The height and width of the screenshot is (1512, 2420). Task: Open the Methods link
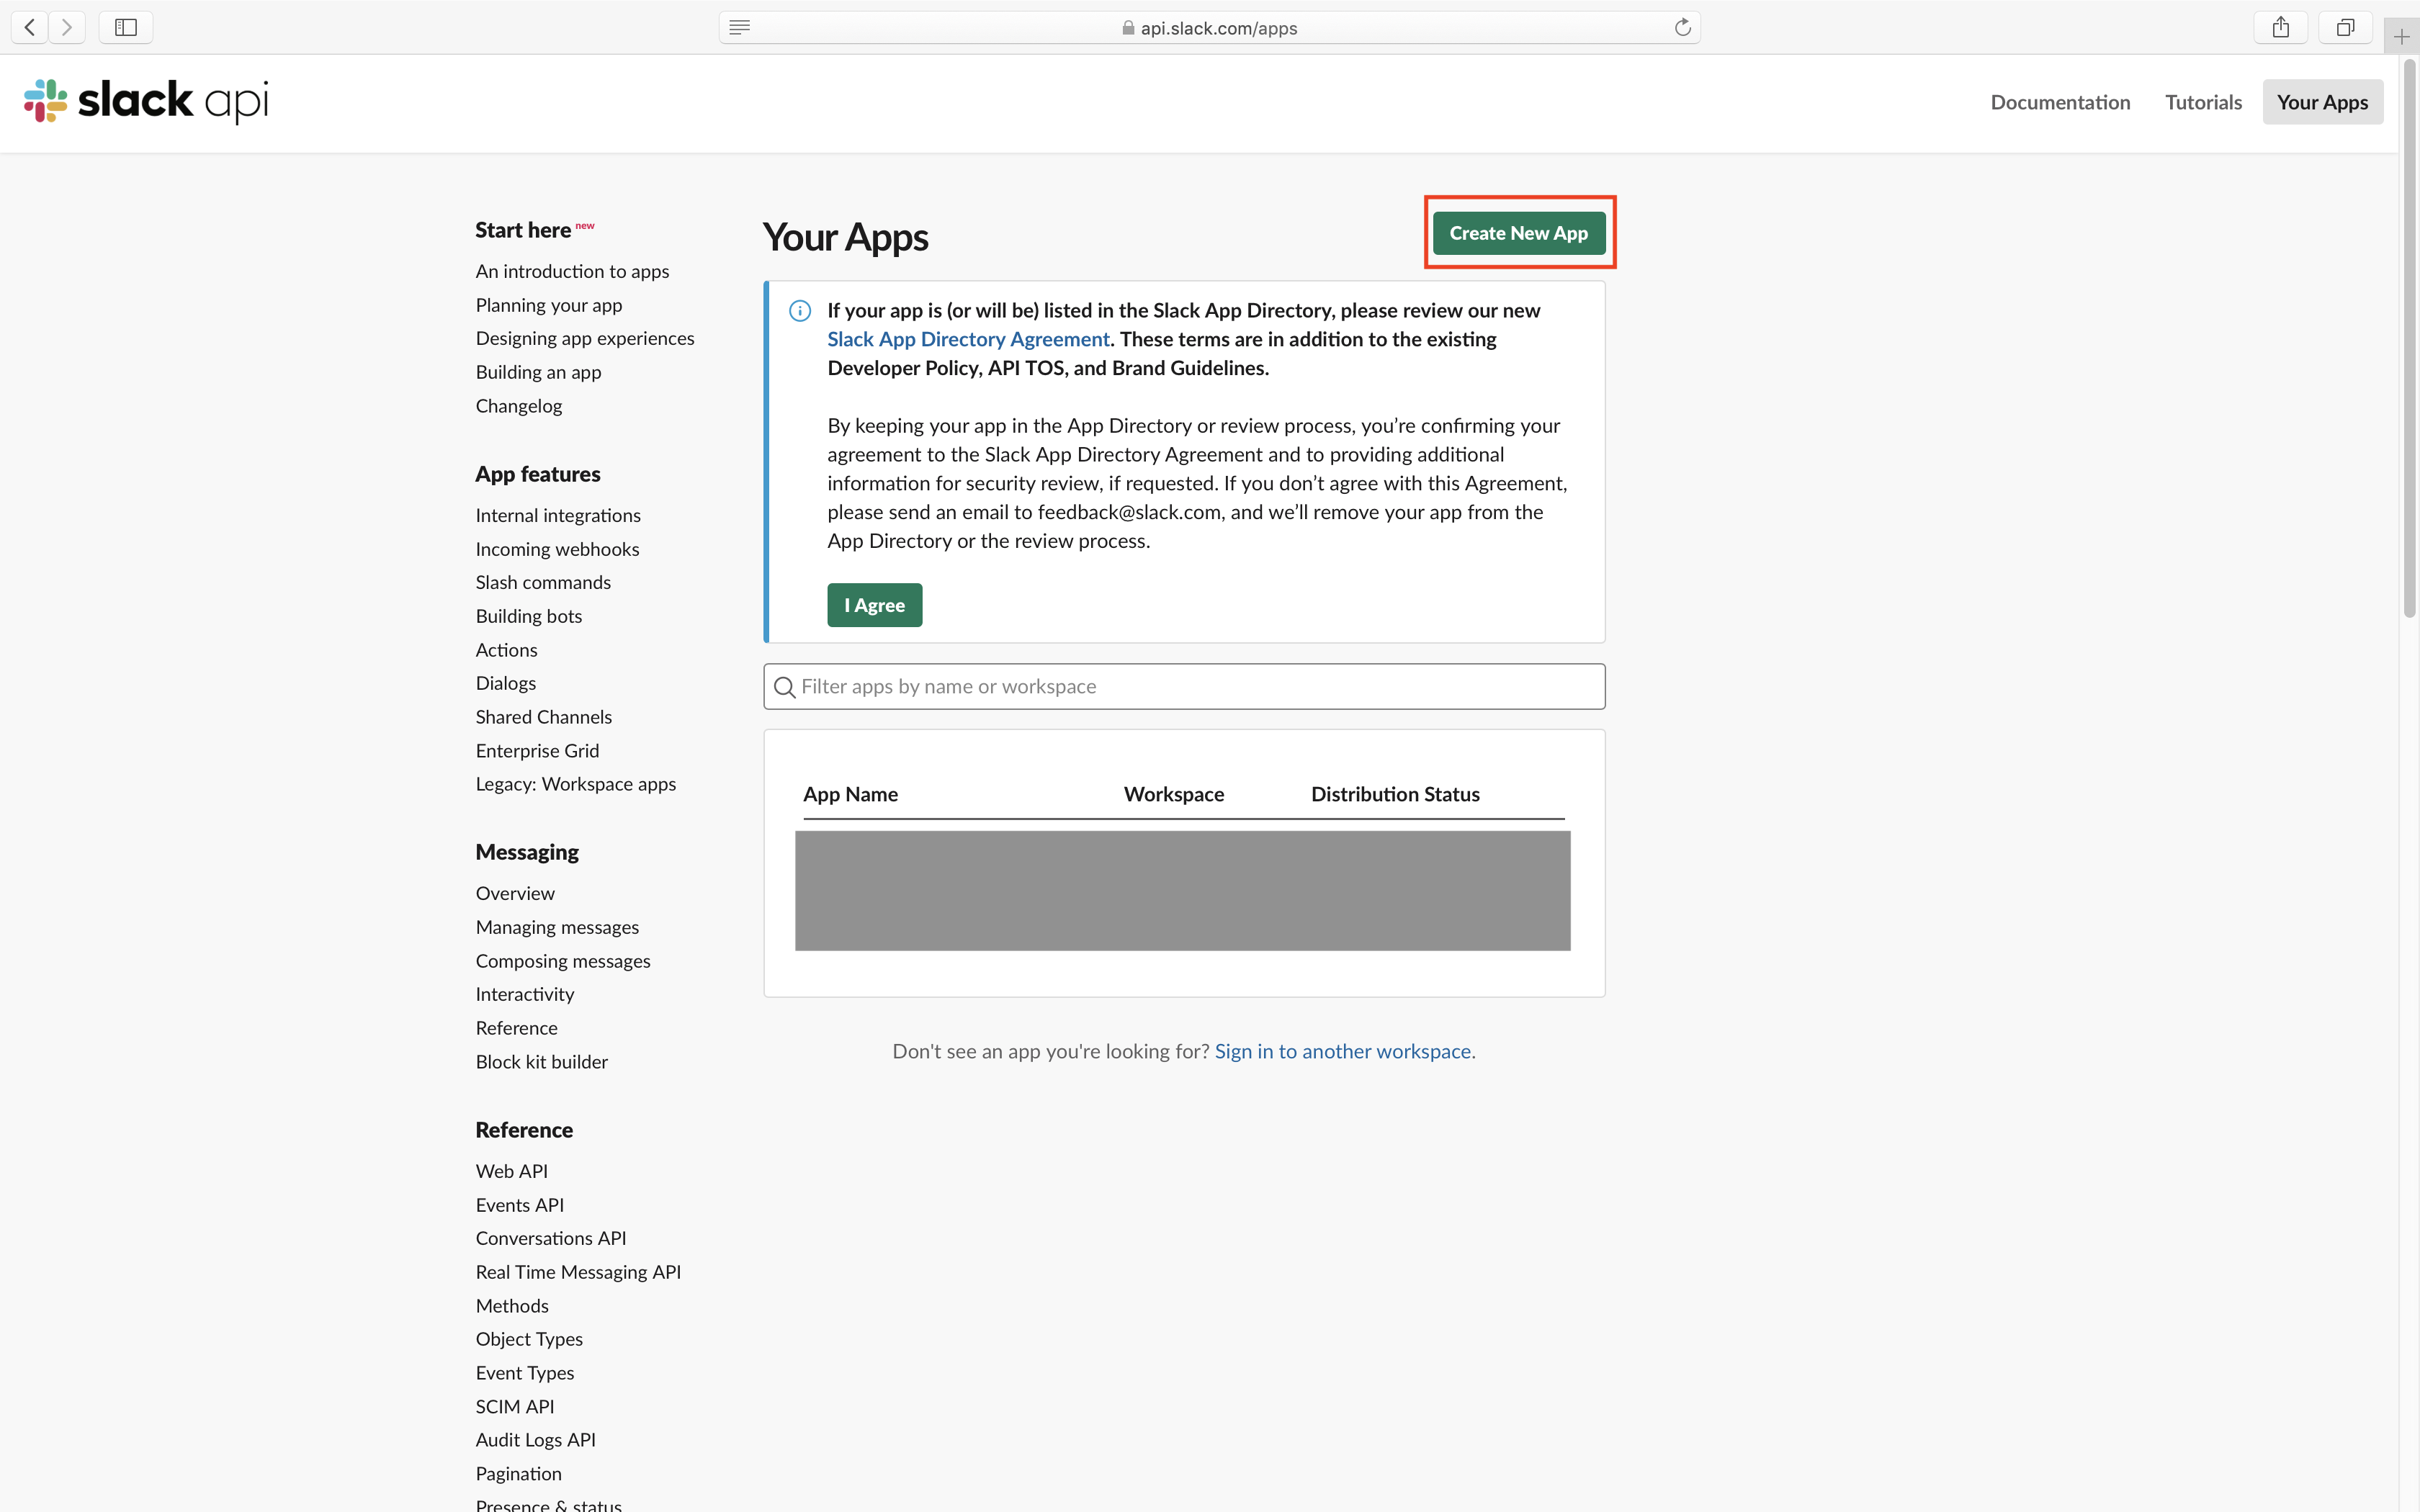click(512, 1306)
